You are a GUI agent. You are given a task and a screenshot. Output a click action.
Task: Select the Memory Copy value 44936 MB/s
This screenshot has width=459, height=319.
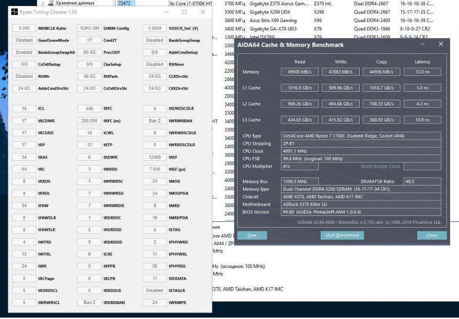pos(382,72)
